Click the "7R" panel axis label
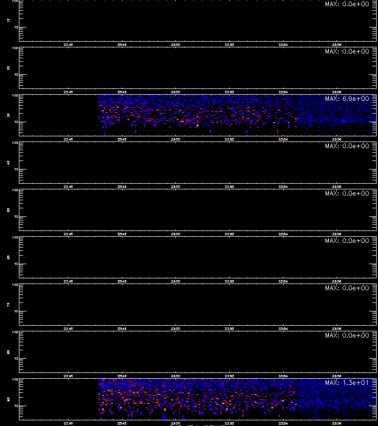Viewport: 378px width, 426px height. [x=9, y=304]
